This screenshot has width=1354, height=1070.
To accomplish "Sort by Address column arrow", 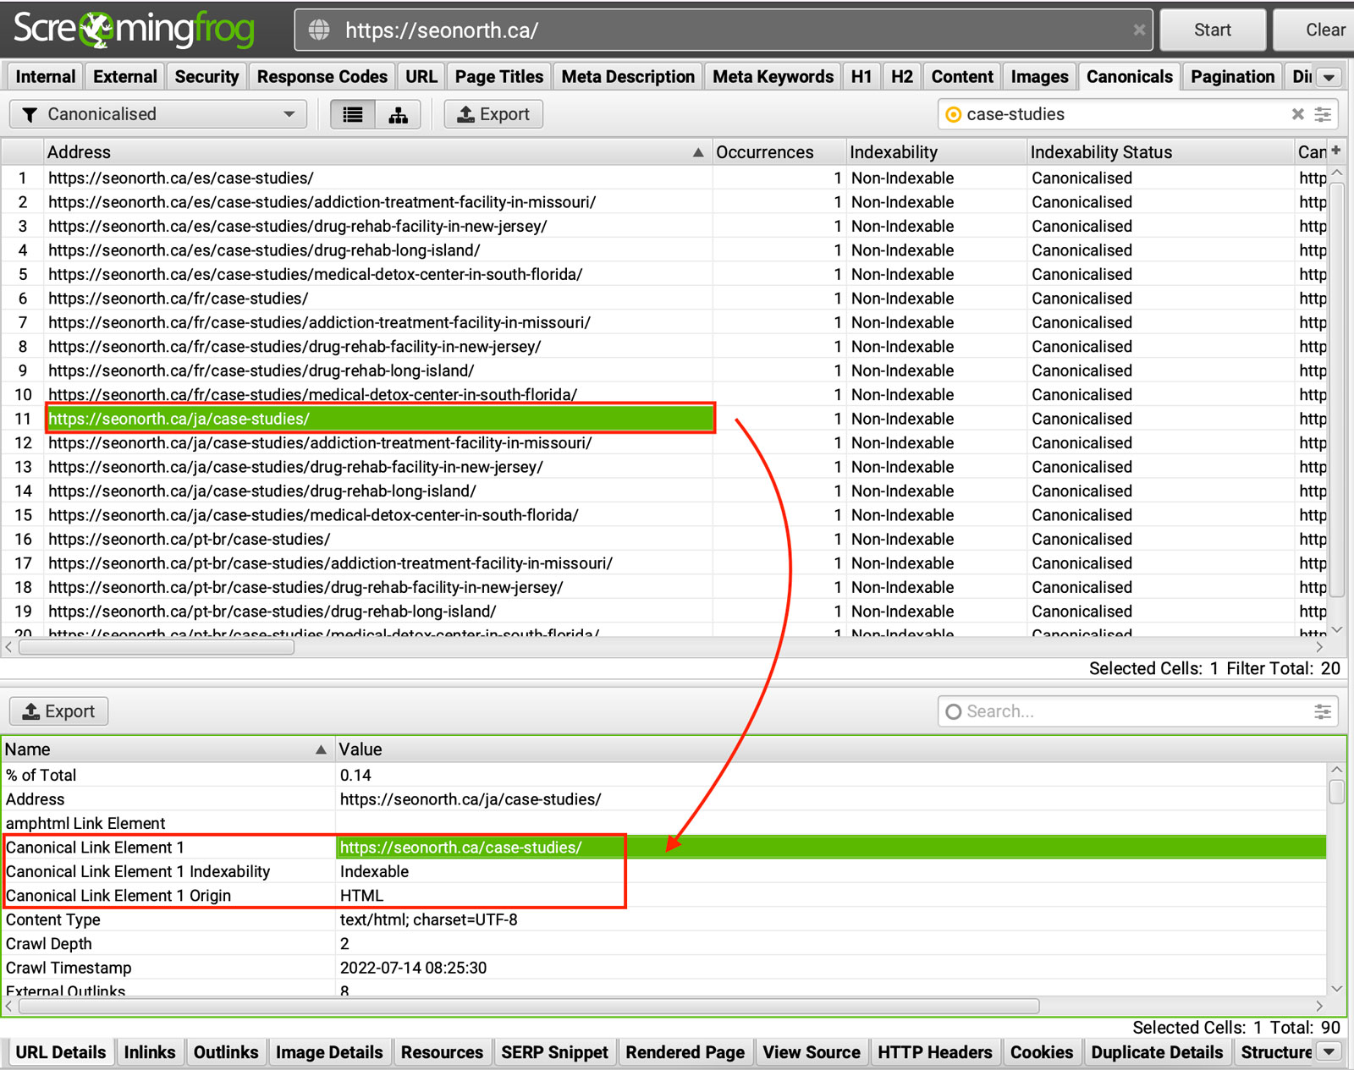I will 698,152.
